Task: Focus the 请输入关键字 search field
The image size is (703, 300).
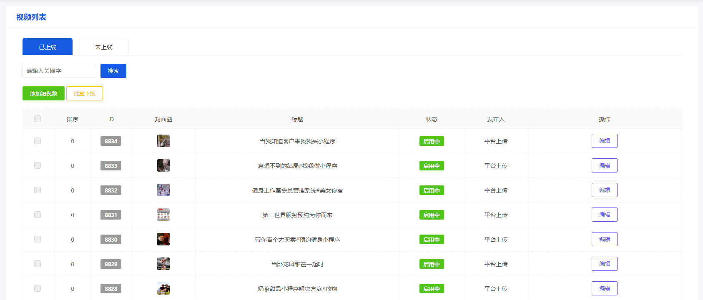Action: coord(59,71)
